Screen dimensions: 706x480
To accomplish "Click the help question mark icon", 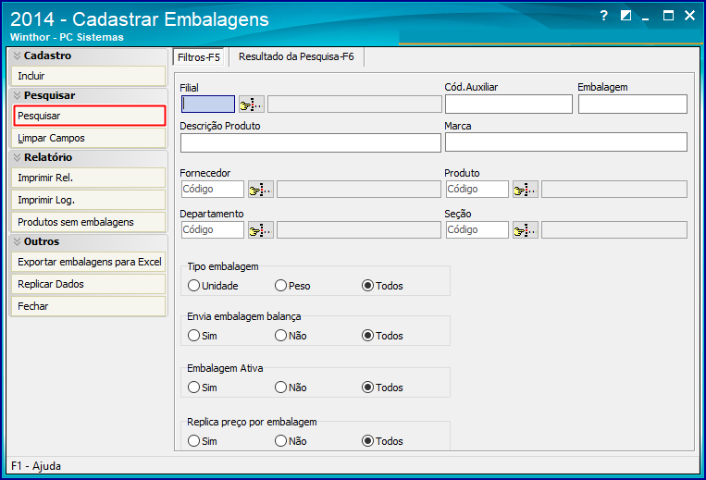I will (604, 16).
